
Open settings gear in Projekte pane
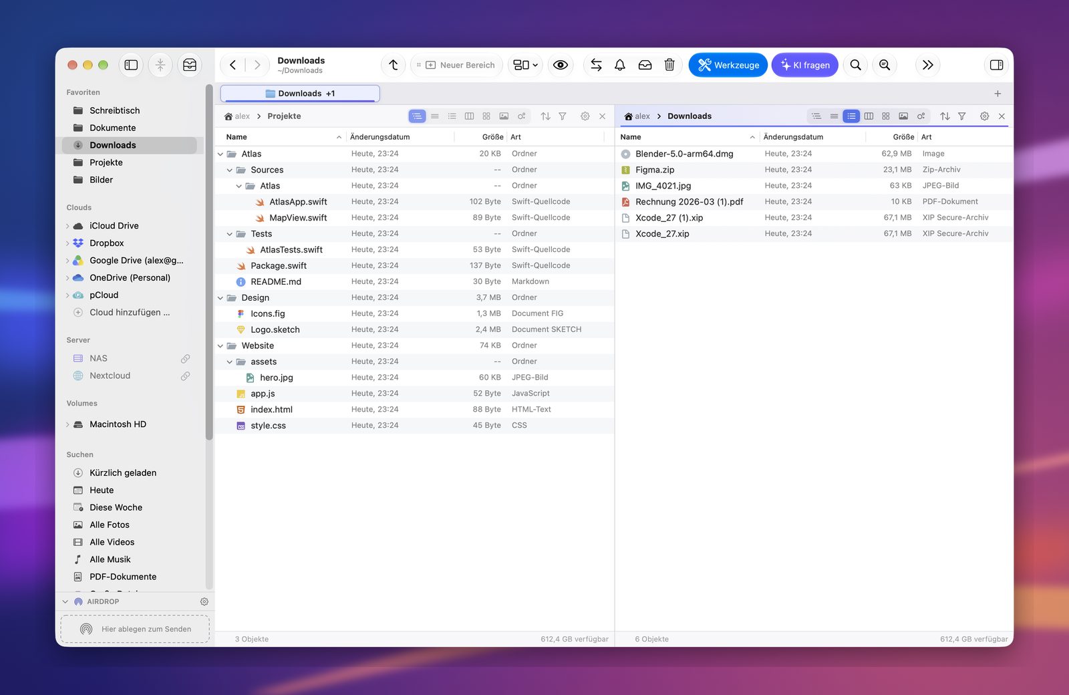click(585, 116)
